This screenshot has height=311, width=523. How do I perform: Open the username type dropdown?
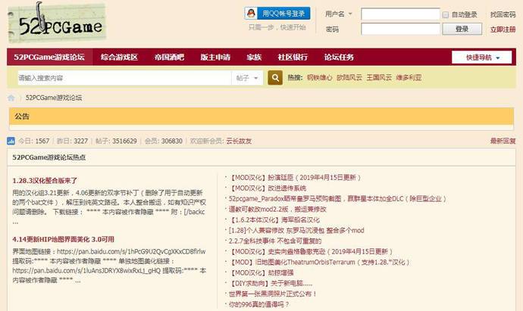tap(338, 14)
